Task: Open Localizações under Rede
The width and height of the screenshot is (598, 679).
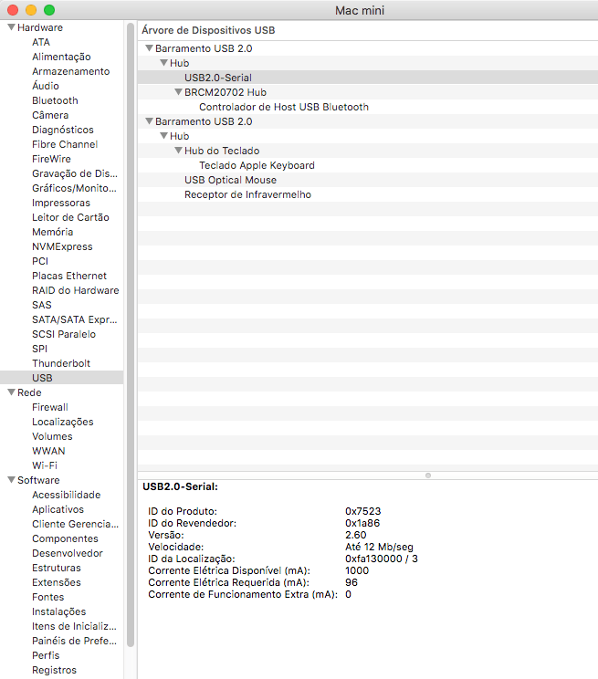Action: 62,422
